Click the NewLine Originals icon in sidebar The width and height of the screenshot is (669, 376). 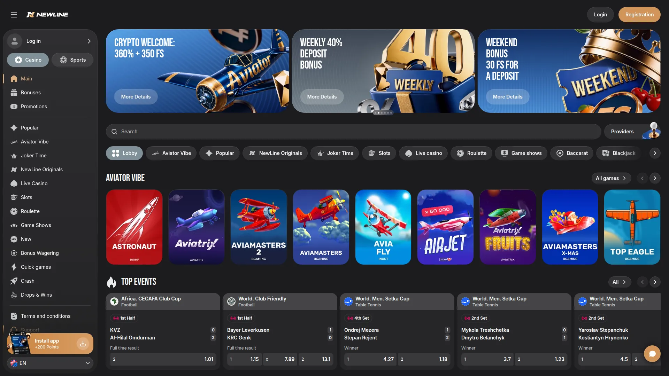point(14,170)
